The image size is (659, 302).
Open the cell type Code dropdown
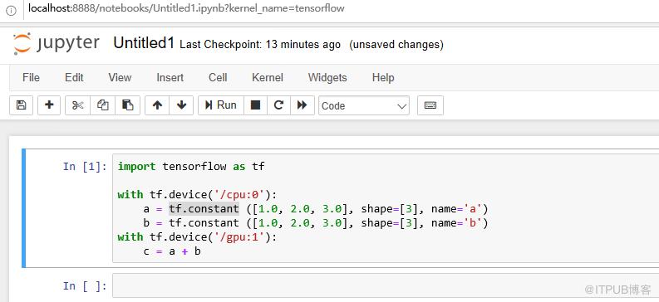tap(364, 105)
